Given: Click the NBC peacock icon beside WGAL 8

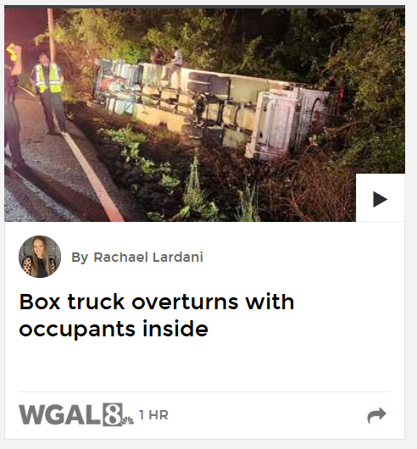Looking at the screenshot, I should pos(128,421).
